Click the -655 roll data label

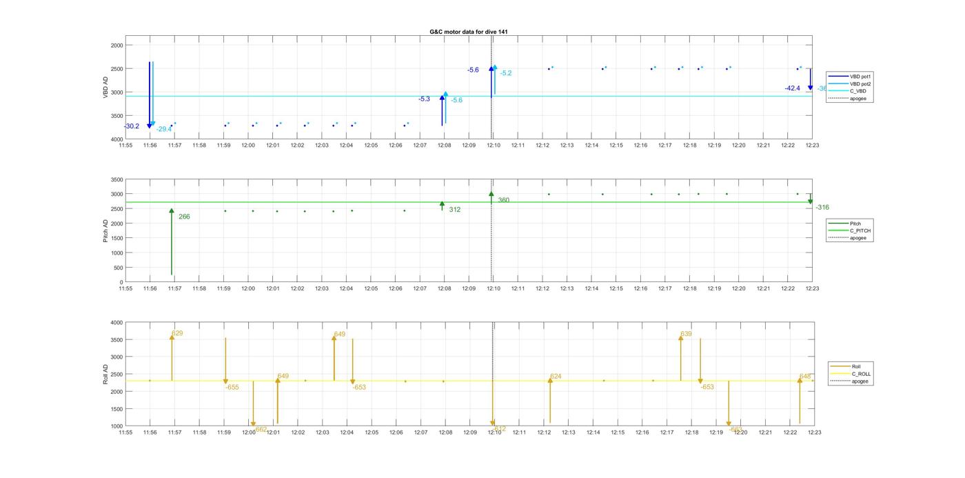tap(232, 388)
